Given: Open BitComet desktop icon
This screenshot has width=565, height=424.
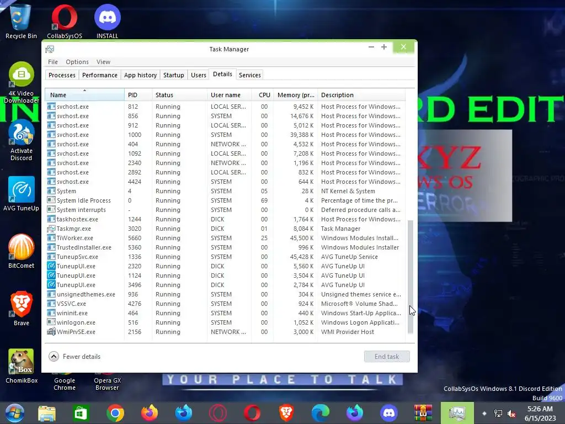Looking at the screenshot, I should [x=22, y=251].
